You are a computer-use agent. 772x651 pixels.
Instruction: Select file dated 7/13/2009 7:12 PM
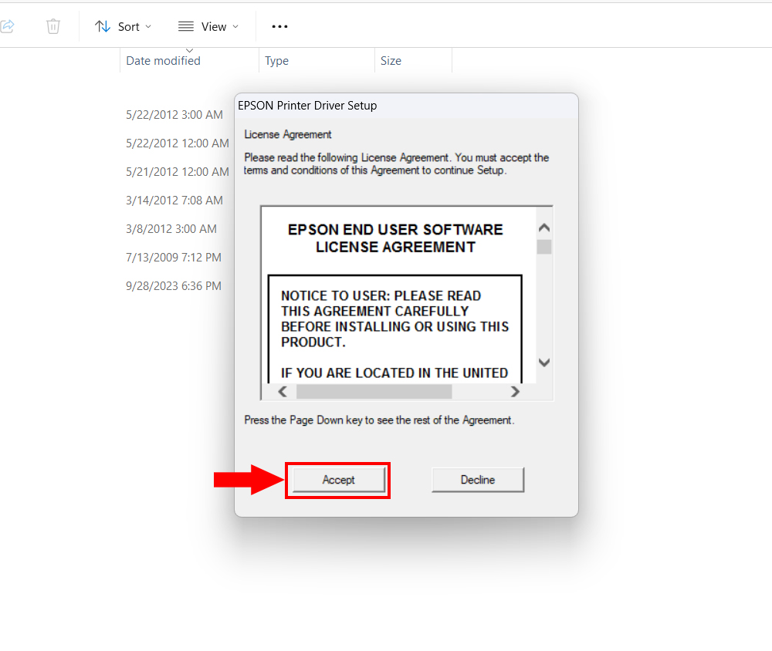(173, 258)
